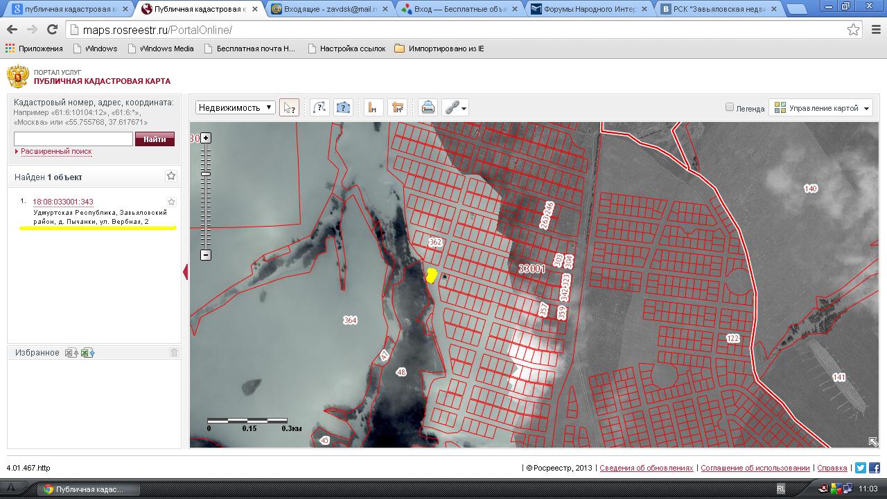Viewport: 887px width, 499px height.
Task: Zoom out with the map minus button
Action: [x=206, y=255]
